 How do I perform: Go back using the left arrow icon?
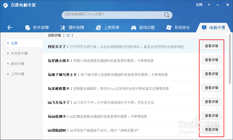(10, 28)
